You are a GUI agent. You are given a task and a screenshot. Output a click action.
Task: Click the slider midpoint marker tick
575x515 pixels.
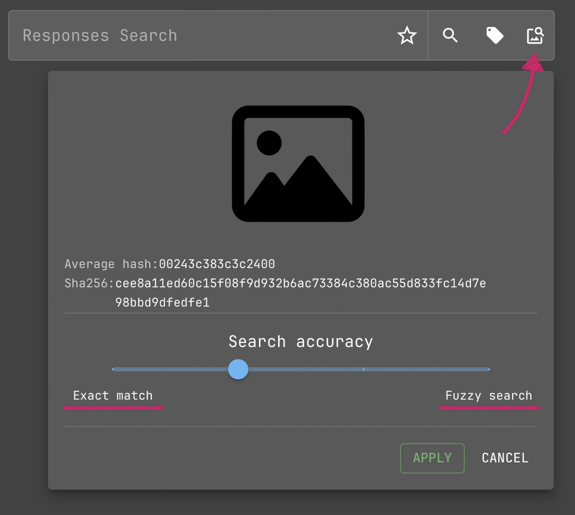(363, 369)
